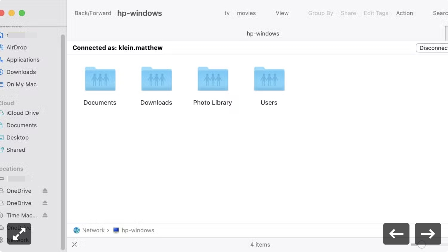Click the green zoom window button
Screen dimensions: 448x252
click(22, 13)
